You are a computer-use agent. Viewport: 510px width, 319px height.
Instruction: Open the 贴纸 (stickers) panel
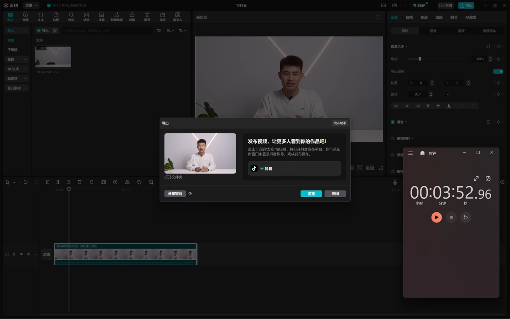56,16
